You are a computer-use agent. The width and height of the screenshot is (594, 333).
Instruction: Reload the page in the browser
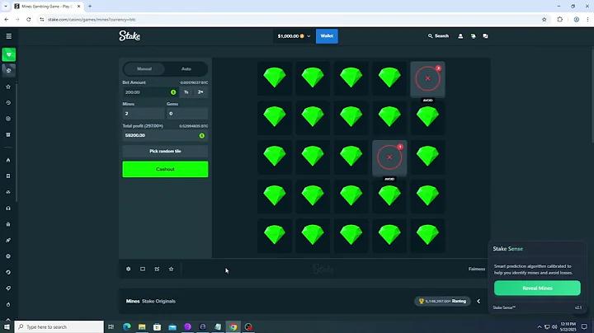pos(29,19)
